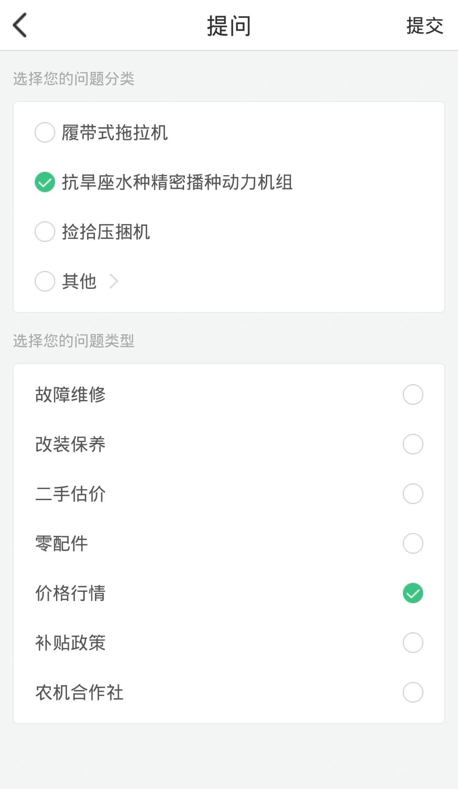Screen dimensions: 458x789
Task: Select the 农机合作社 radio circle
Action: (413, 692)
